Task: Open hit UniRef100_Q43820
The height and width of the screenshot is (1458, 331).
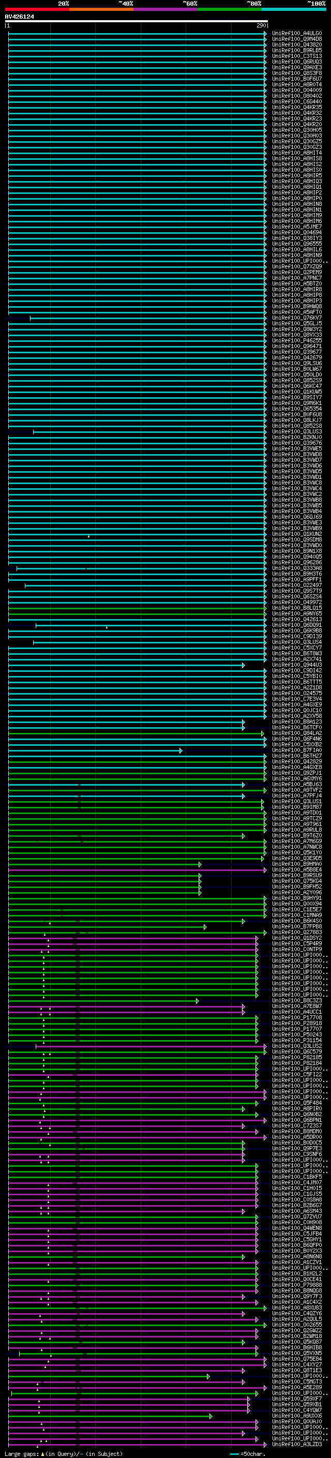Action: point(296,44)
